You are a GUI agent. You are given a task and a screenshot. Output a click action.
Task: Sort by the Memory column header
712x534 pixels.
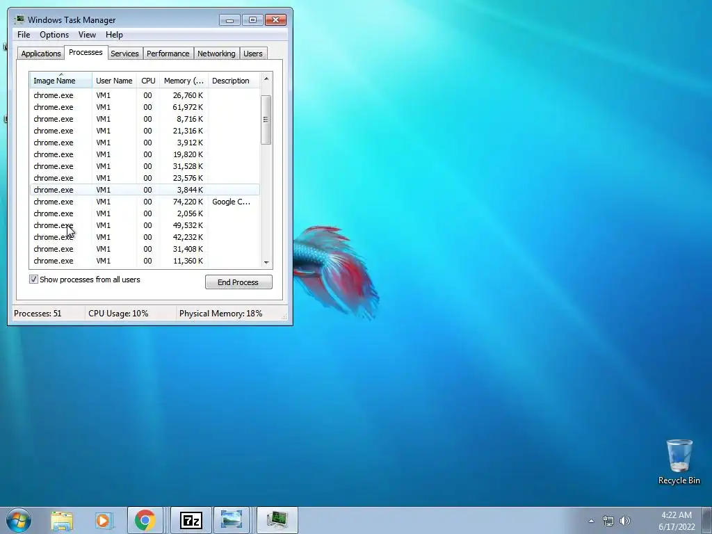184,81
